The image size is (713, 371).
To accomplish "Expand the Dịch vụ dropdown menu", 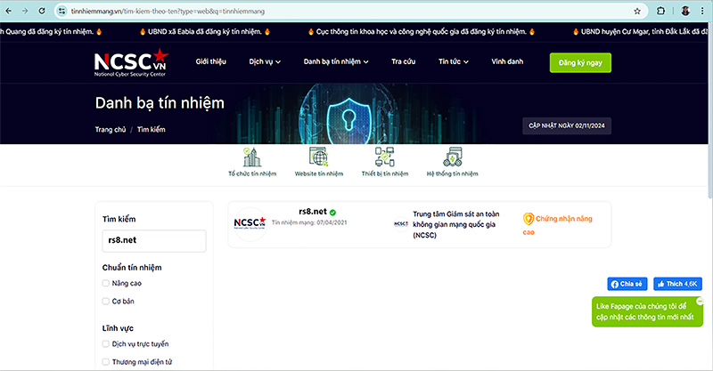I will (x=265, y=61).
